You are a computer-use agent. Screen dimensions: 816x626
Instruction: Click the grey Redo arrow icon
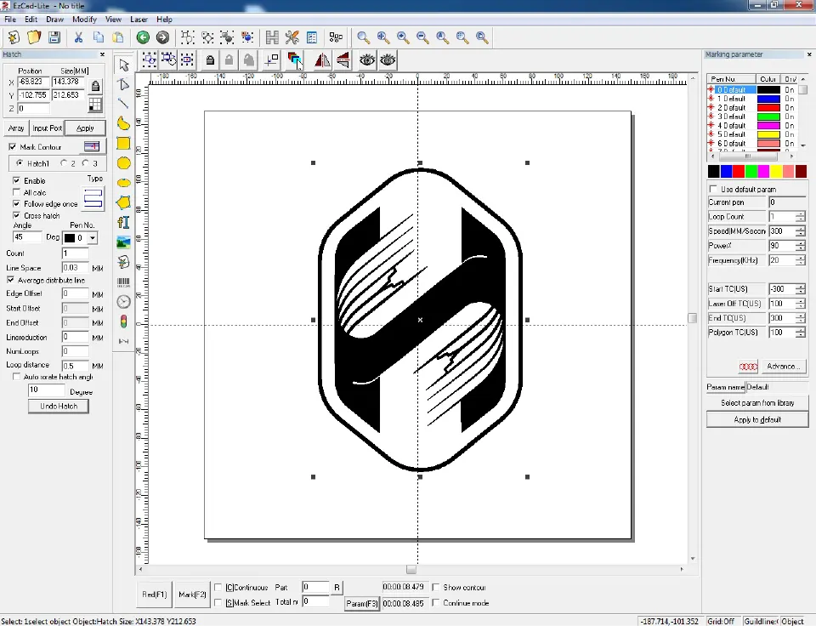click(162, 37)
